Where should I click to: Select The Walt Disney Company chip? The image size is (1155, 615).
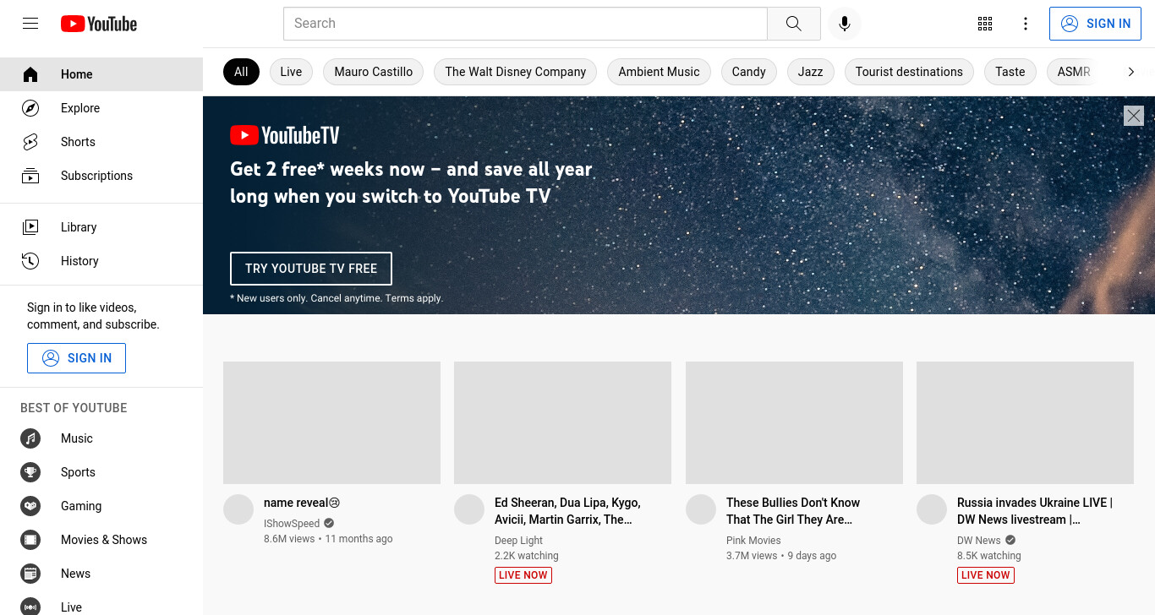[516, 72]
